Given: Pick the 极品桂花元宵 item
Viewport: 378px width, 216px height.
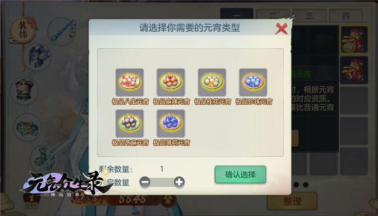Looking at the screenshot, I should [x=212, y=82].
